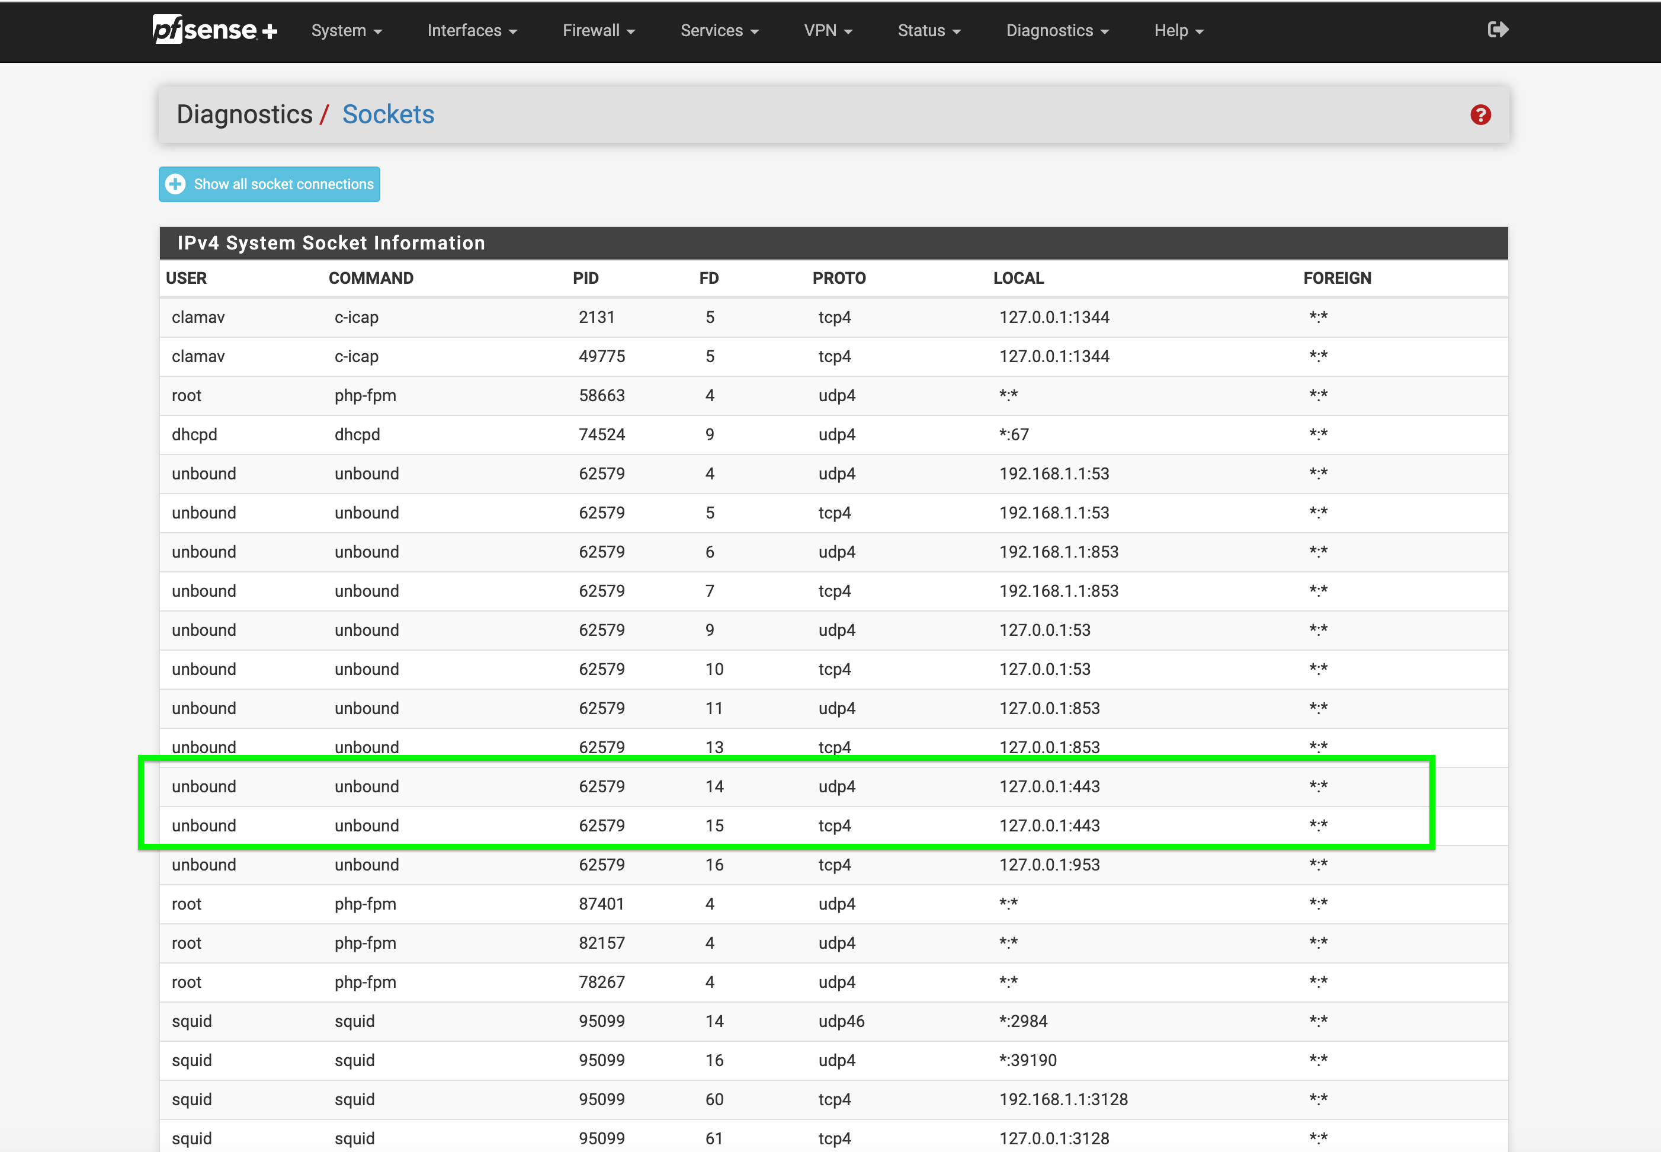Click 192.168.1.1:53 in the udp4 row
The width and height of the screenshot is (1661, 1152).
pyautogui.click(x=1054, y=473)
